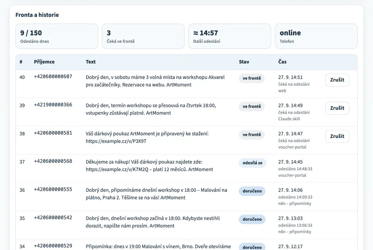
Task: Click the Akvarel workshop message text
Action: pyautogui.click(x=155, y=81)
